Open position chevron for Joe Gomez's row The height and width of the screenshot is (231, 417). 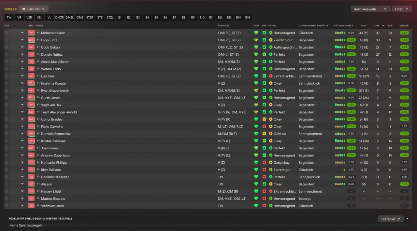click(22, 148)
